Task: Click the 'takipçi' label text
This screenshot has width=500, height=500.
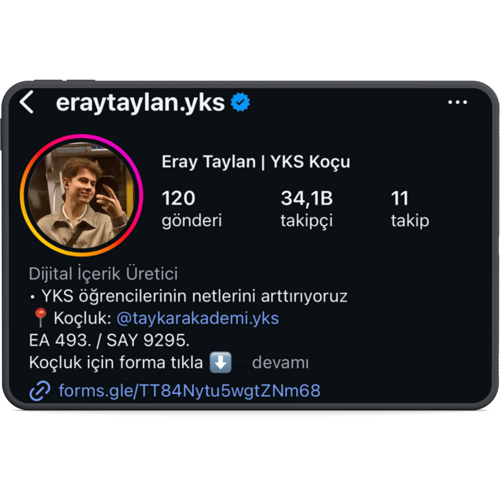Action: click(x=306, y=221)
